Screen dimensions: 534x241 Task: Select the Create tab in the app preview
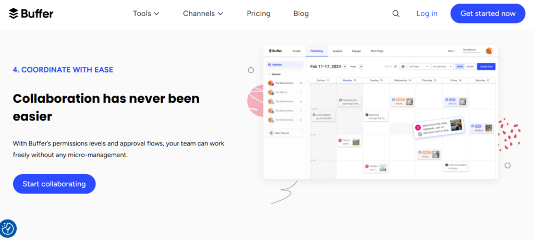click(296, 51)
